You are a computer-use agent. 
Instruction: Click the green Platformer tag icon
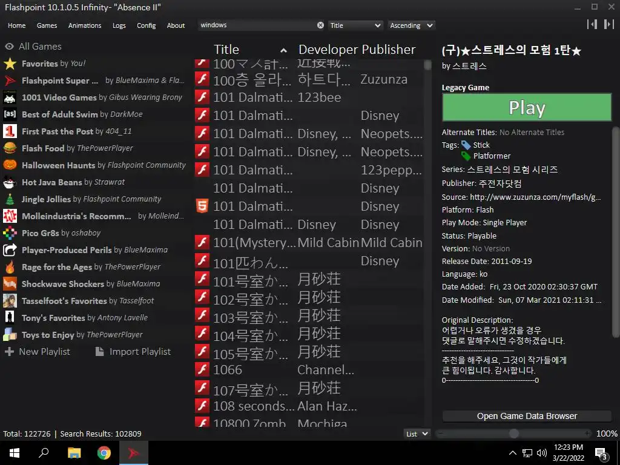pos(466,156)
